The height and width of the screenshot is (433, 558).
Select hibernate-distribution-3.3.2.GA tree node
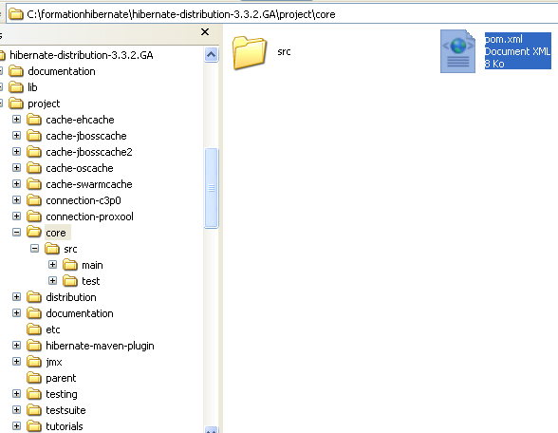pos(82,55)
